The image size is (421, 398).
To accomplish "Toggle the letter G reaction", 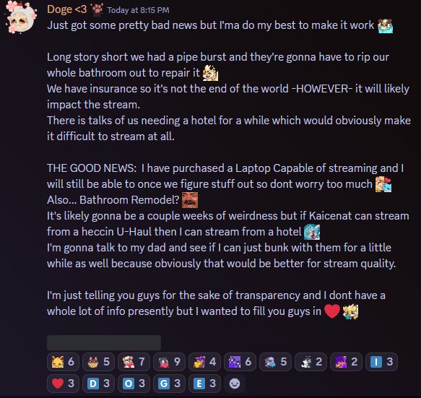I will click(x=169, y=384).
